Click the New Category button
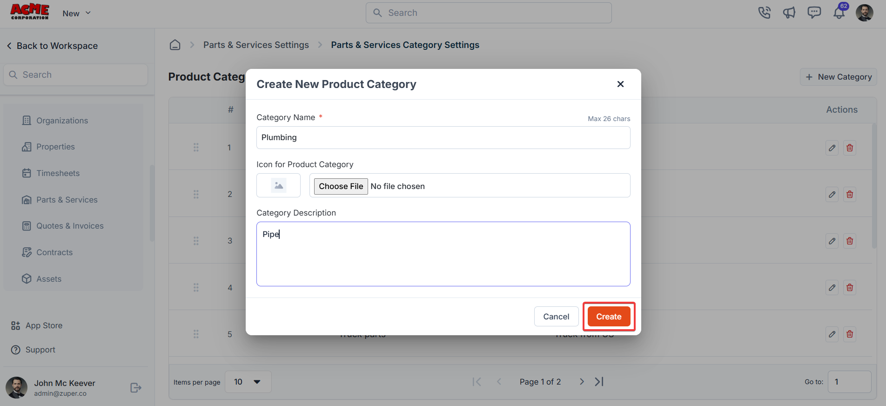The width and height of the screenshot is (886, 406). (x=839, y=77)
